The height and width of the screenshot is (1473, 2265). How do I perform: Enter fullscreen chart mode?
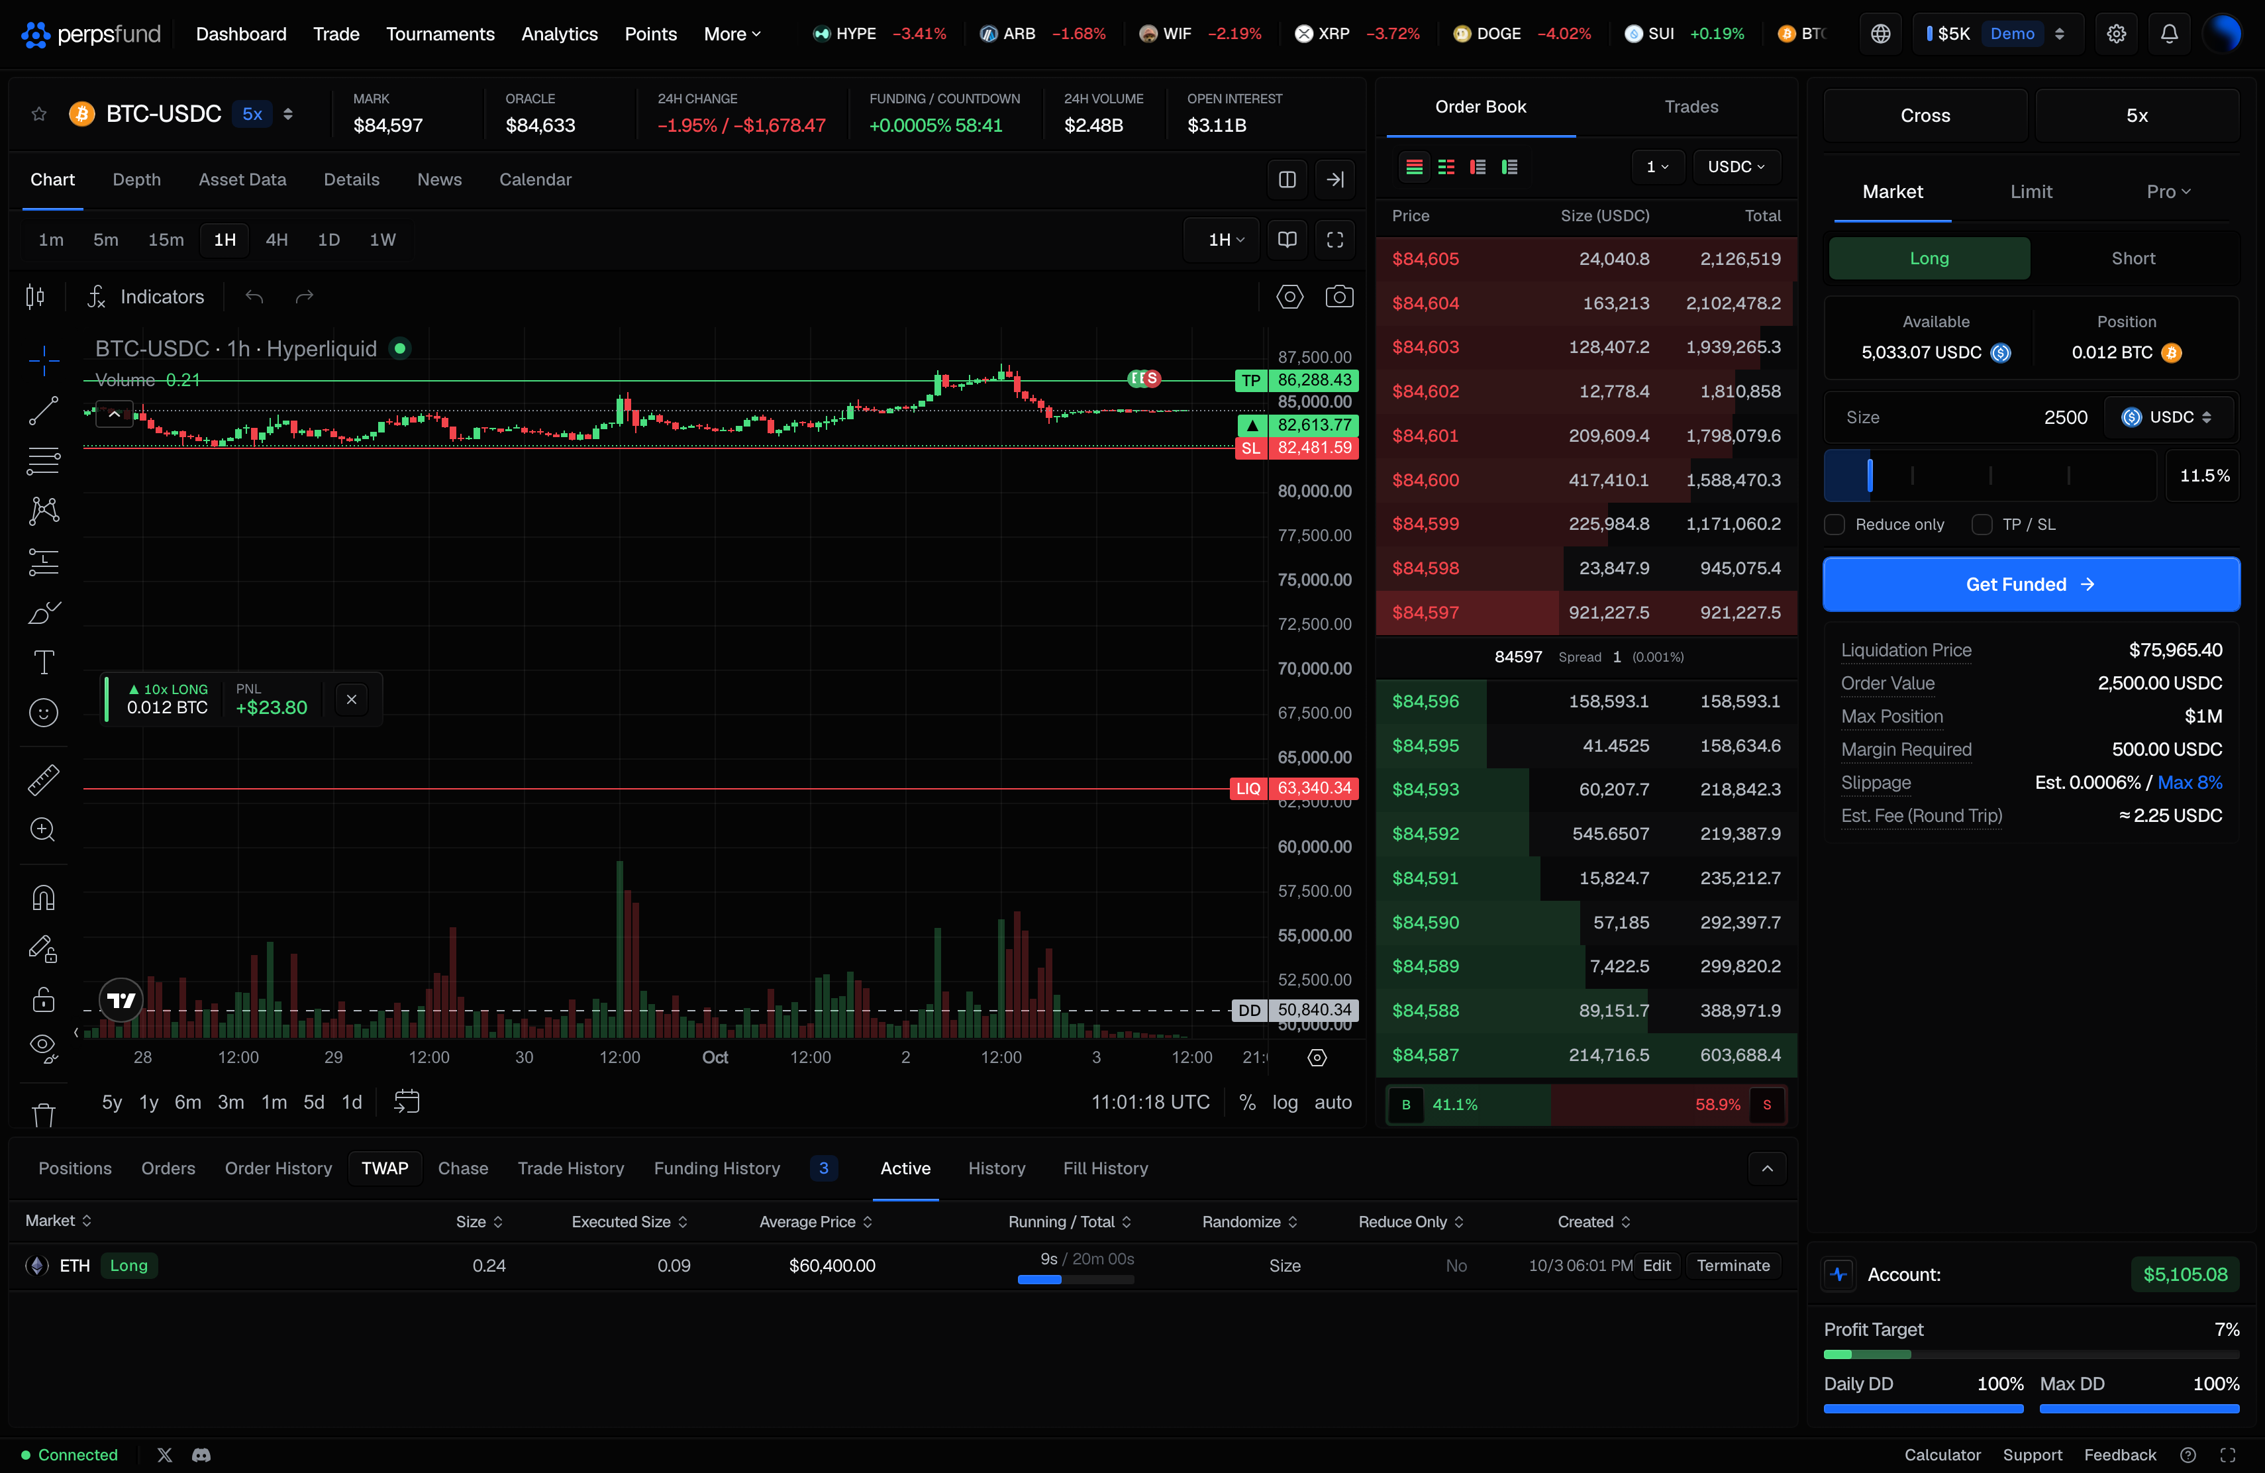click(x=1335, y=240)
